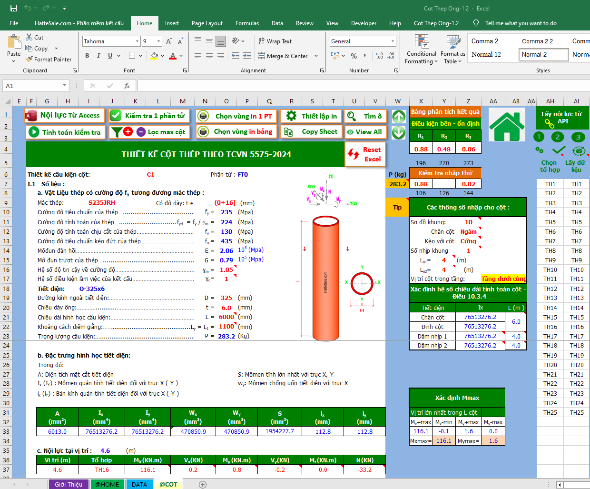Expand the Copy options arrow

56,49
